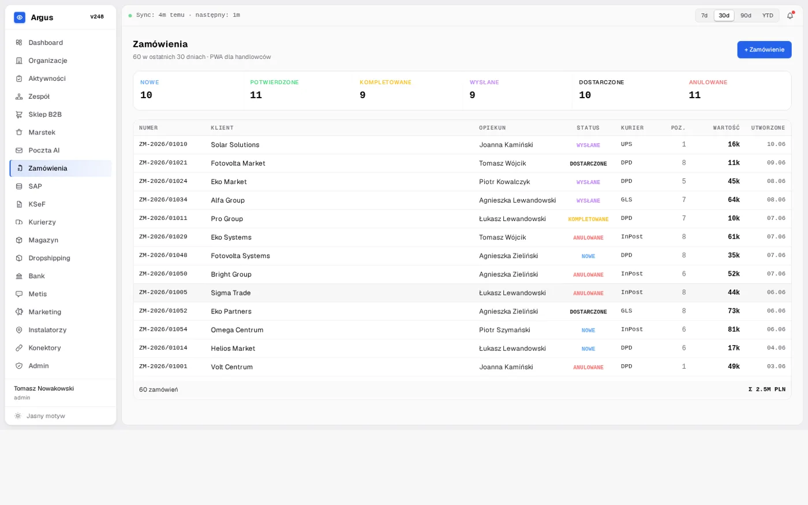
Task: Click the Marstek bag icon
Action: [19, 132]
